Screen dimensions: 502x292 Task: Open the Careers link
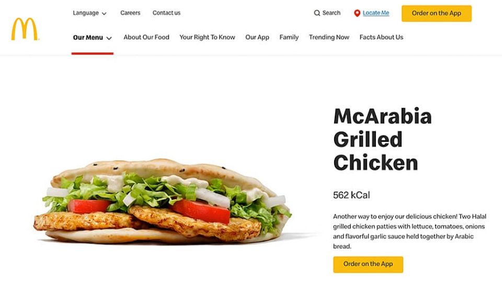(130, 13)
